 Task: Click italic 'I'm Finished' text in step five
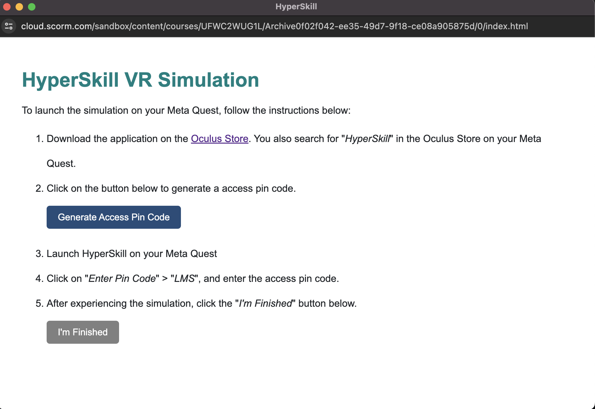(x=265, y=303)
